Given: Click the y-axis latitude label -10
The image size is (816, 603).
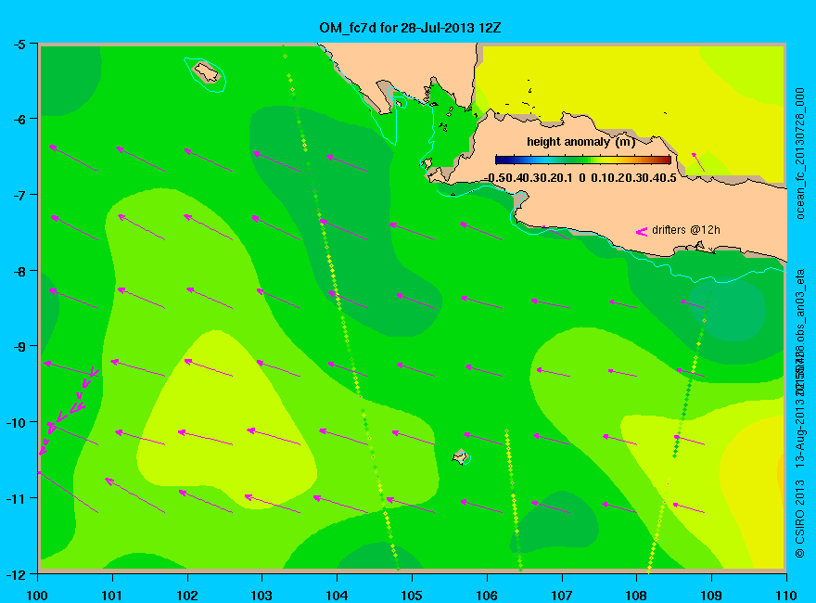Looking at the screenshot, I should [x=16, y=423].
